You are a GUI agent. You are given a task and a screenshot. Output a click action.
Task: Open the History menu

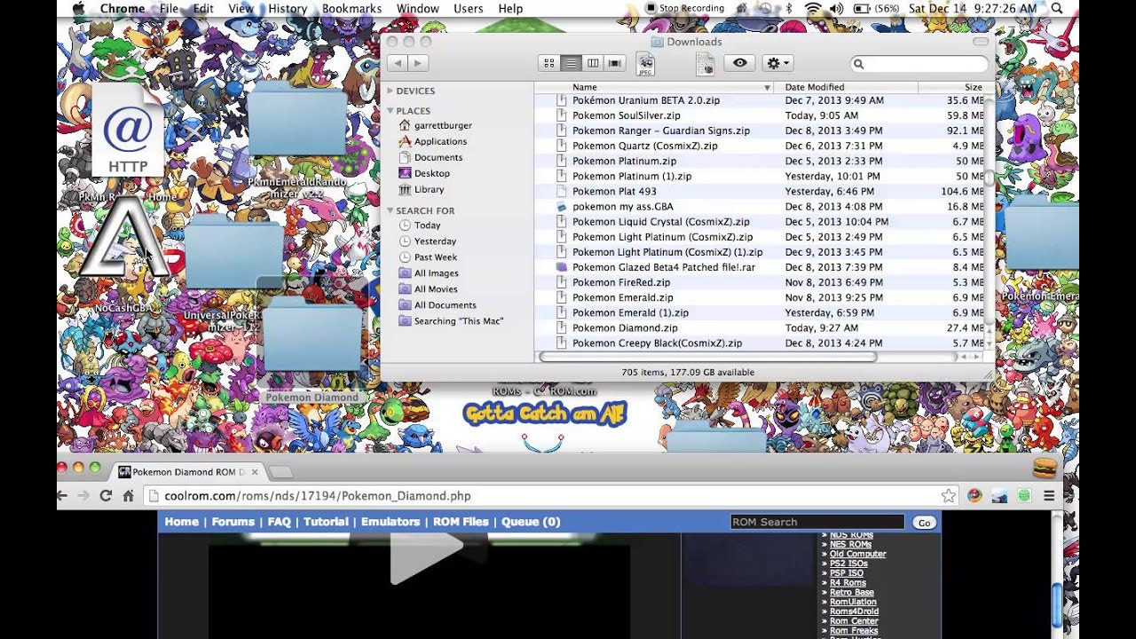click(x=288, y=8)
